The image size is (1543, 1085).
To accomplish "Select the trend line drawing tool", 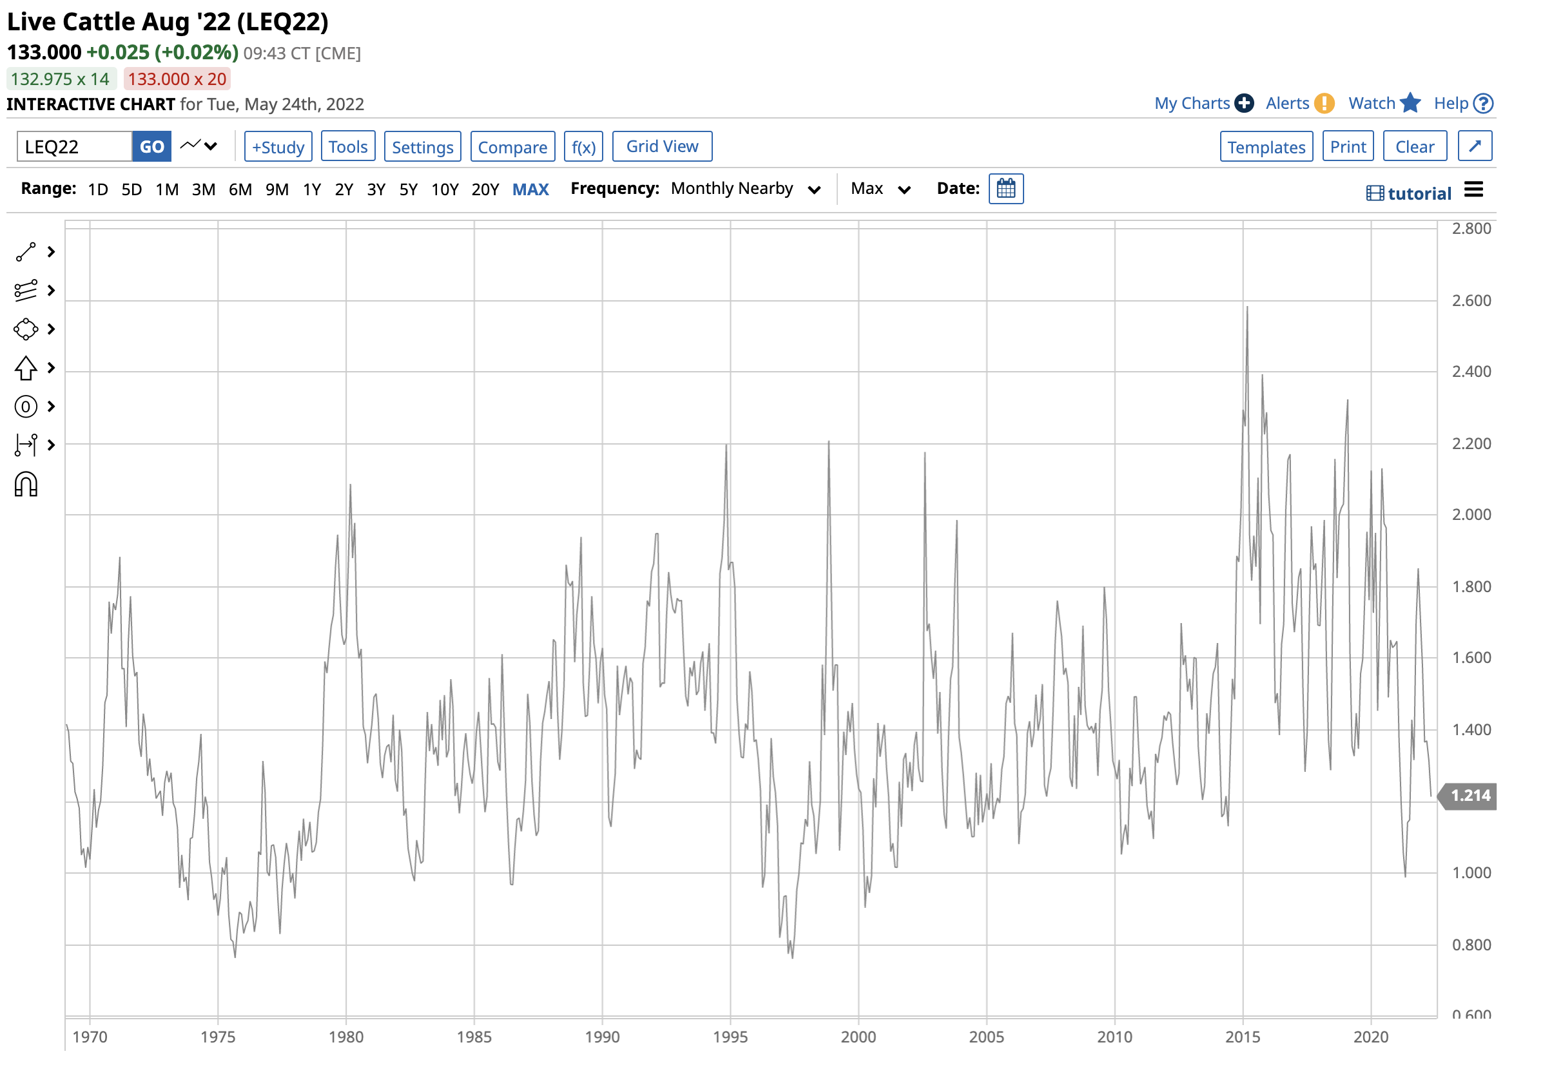I will click(x=26, y=252).
